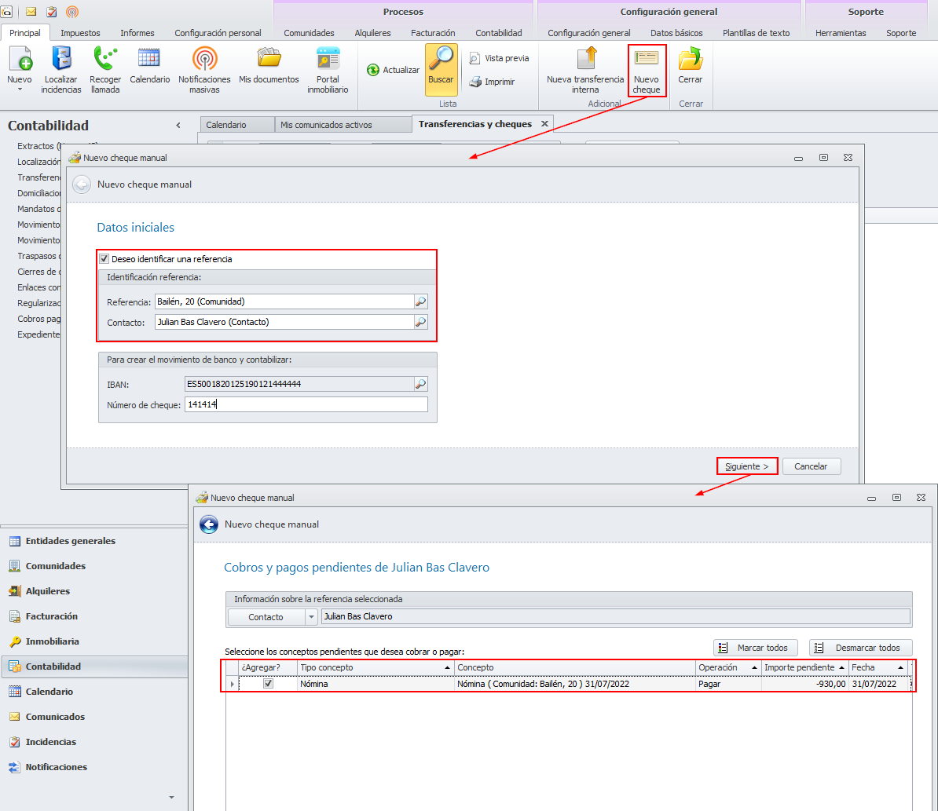
Task: Open Notificaciones masivas icon
Action: (204, 60)
